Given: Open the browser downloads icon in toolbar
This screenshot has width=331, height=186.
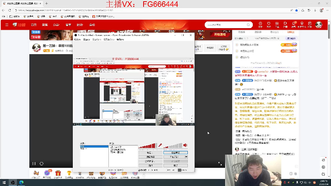Looking at the screenshot, I should [x=315, y=10].
